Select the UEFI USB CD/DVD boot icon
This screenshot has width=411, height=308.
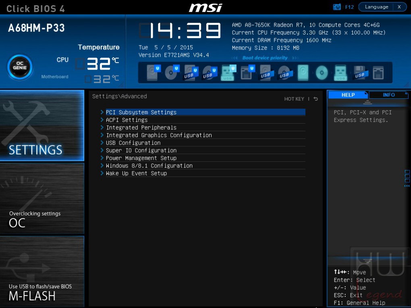tap(210, 72)
